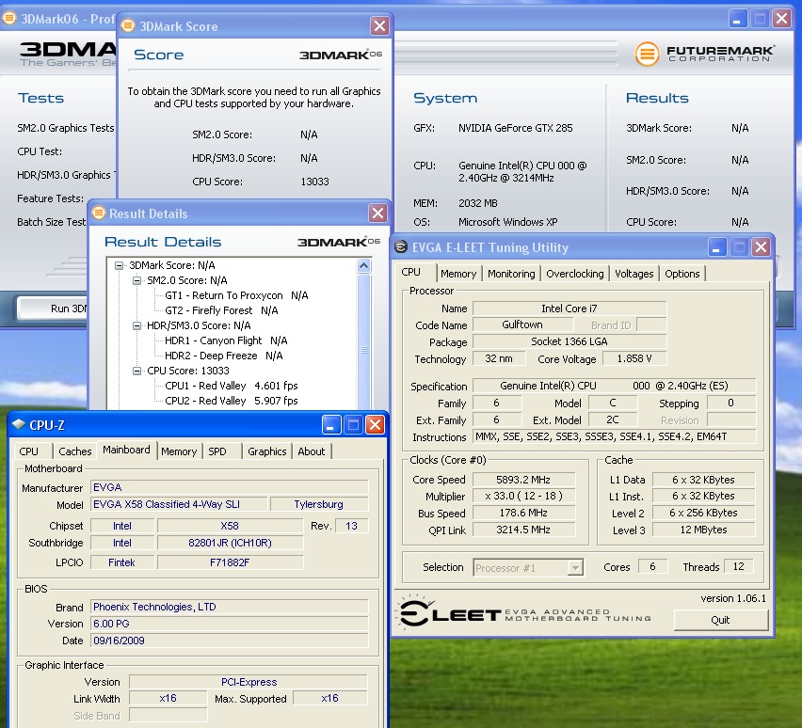Minimize the EVGA E-LEET window

(x=717, y=247)
